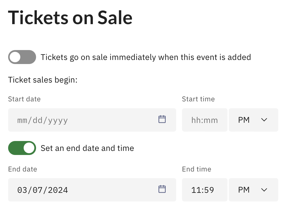Disable the end date and time setting
This screenshot has height=219, width=294.
[22, 148]
